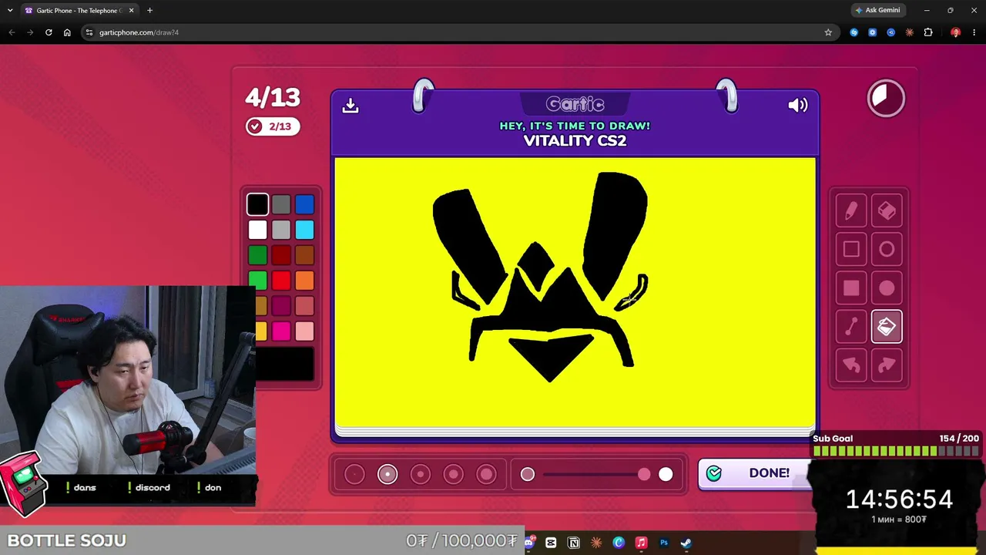Viewport: 986px width, 555px height.
Task: Pick the filled ellipse tool
Action: [887, 288]
